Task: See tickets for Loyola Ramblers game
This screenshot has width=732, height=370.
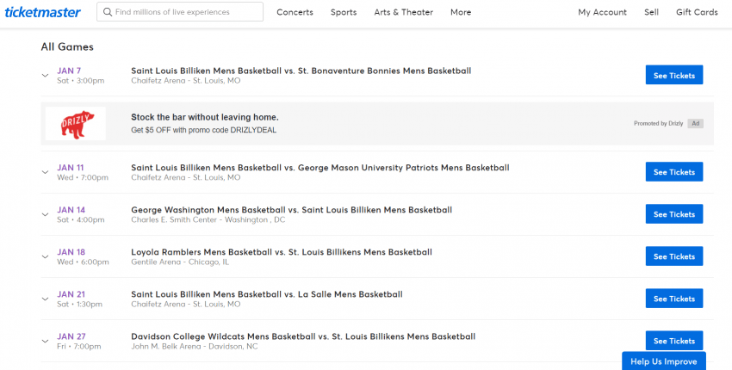Action: 674,256
